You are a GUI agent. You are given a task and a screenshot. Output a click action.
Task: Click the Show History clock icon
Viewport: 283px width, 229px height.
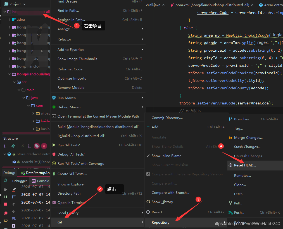click(148, 202)
